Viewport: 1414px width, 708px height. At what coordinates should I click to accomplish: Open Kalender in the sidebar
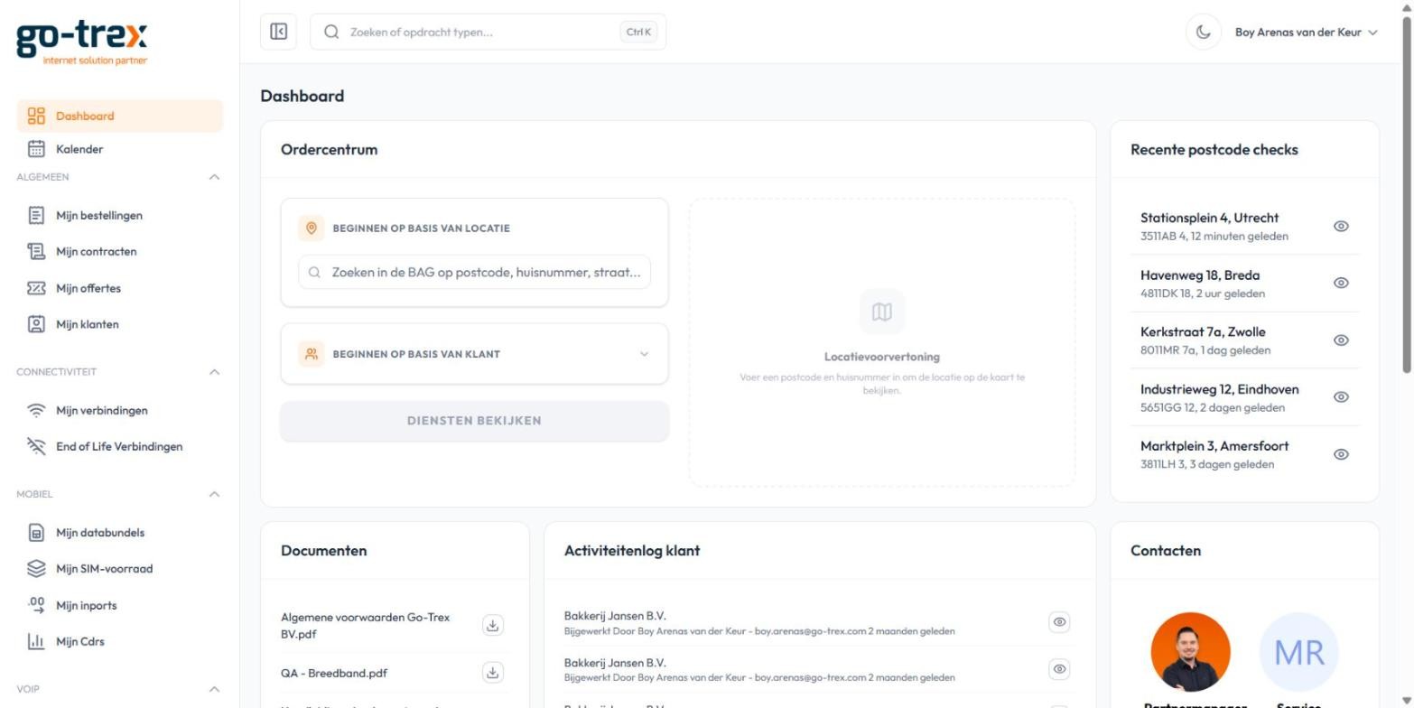[x=120, y=149]
